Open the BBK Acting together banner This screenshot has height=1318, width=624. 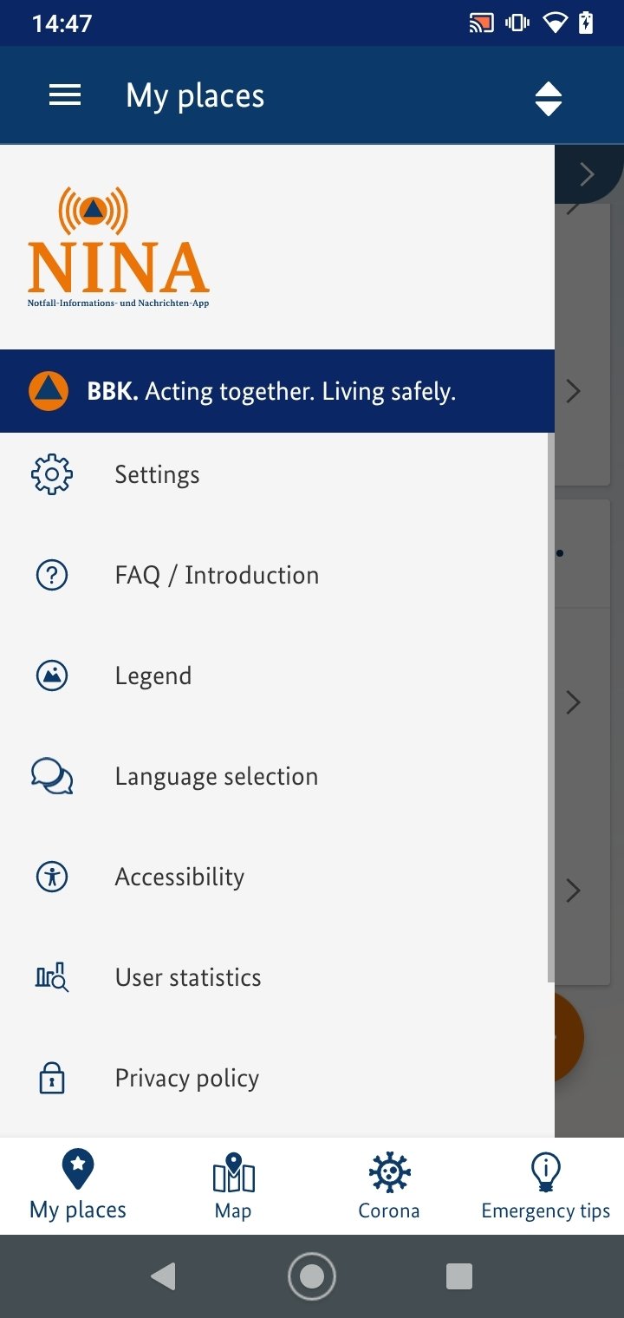pyautogui.click(x=277, y=391)
